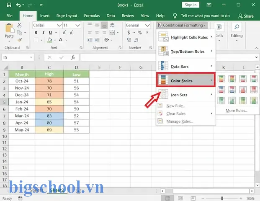Click the Orientation text angle icon
This screenshot has height=201, width=260.
(x=106, y=40)
